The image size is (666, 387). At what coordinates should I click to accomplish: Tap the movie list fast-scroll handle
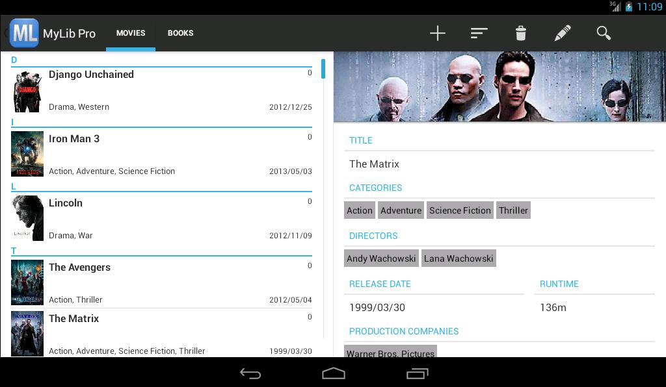click(323, 69)
